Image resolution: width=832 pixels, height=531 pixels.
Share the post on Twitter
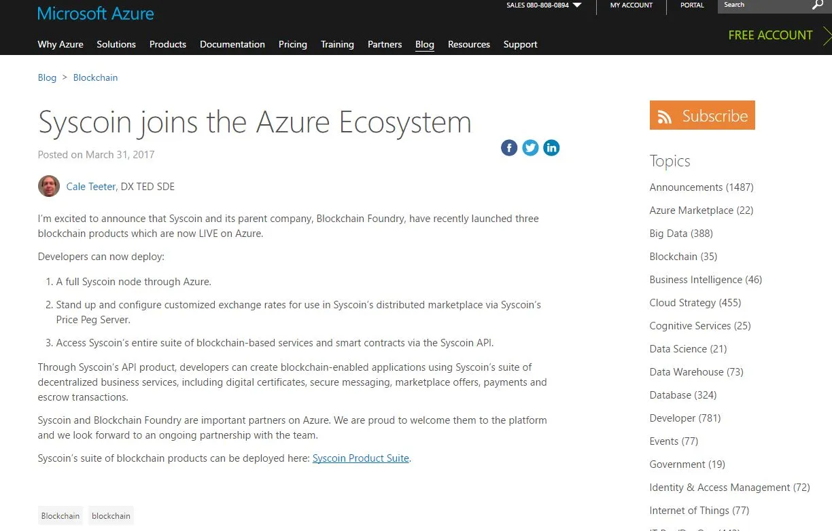click(x=530, y=147)
